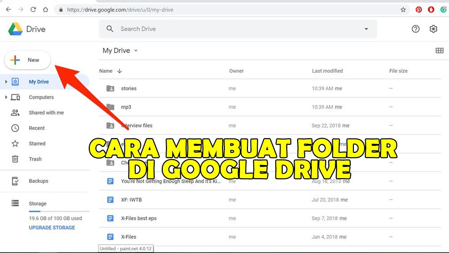This screenshot has width=449, height=253.
Task: Click the Backups icon
Action: (15, 181)
